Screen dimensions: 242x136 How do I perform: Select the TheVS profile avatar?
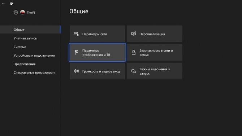tap(22, 12)
